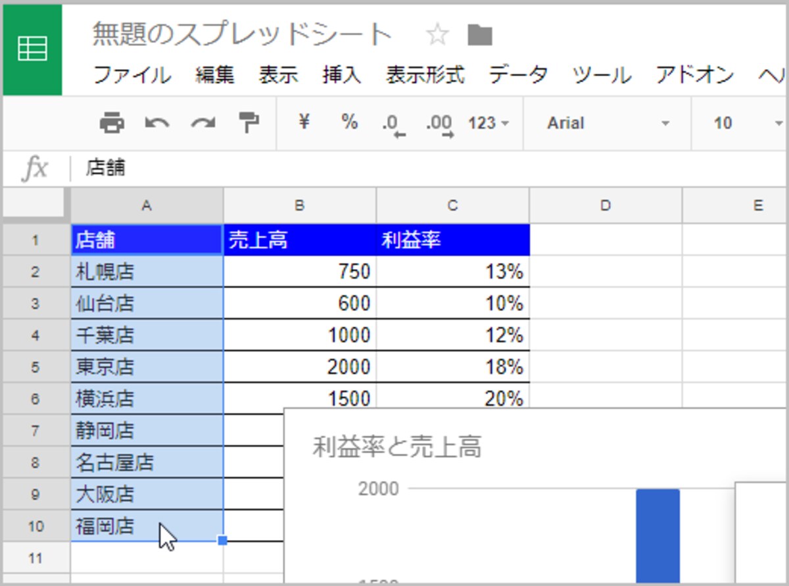Screen dimensions: 789x586
Task: Click the selection fill handle square
Action: [222, 541]
